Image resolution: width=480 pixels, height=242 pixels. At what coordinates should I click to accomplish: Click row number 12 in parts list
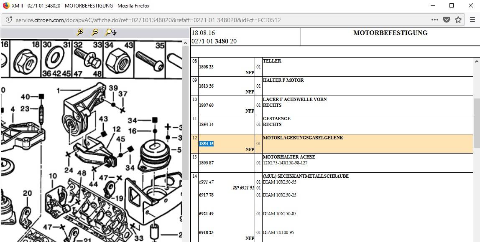[x=195, y=138]
